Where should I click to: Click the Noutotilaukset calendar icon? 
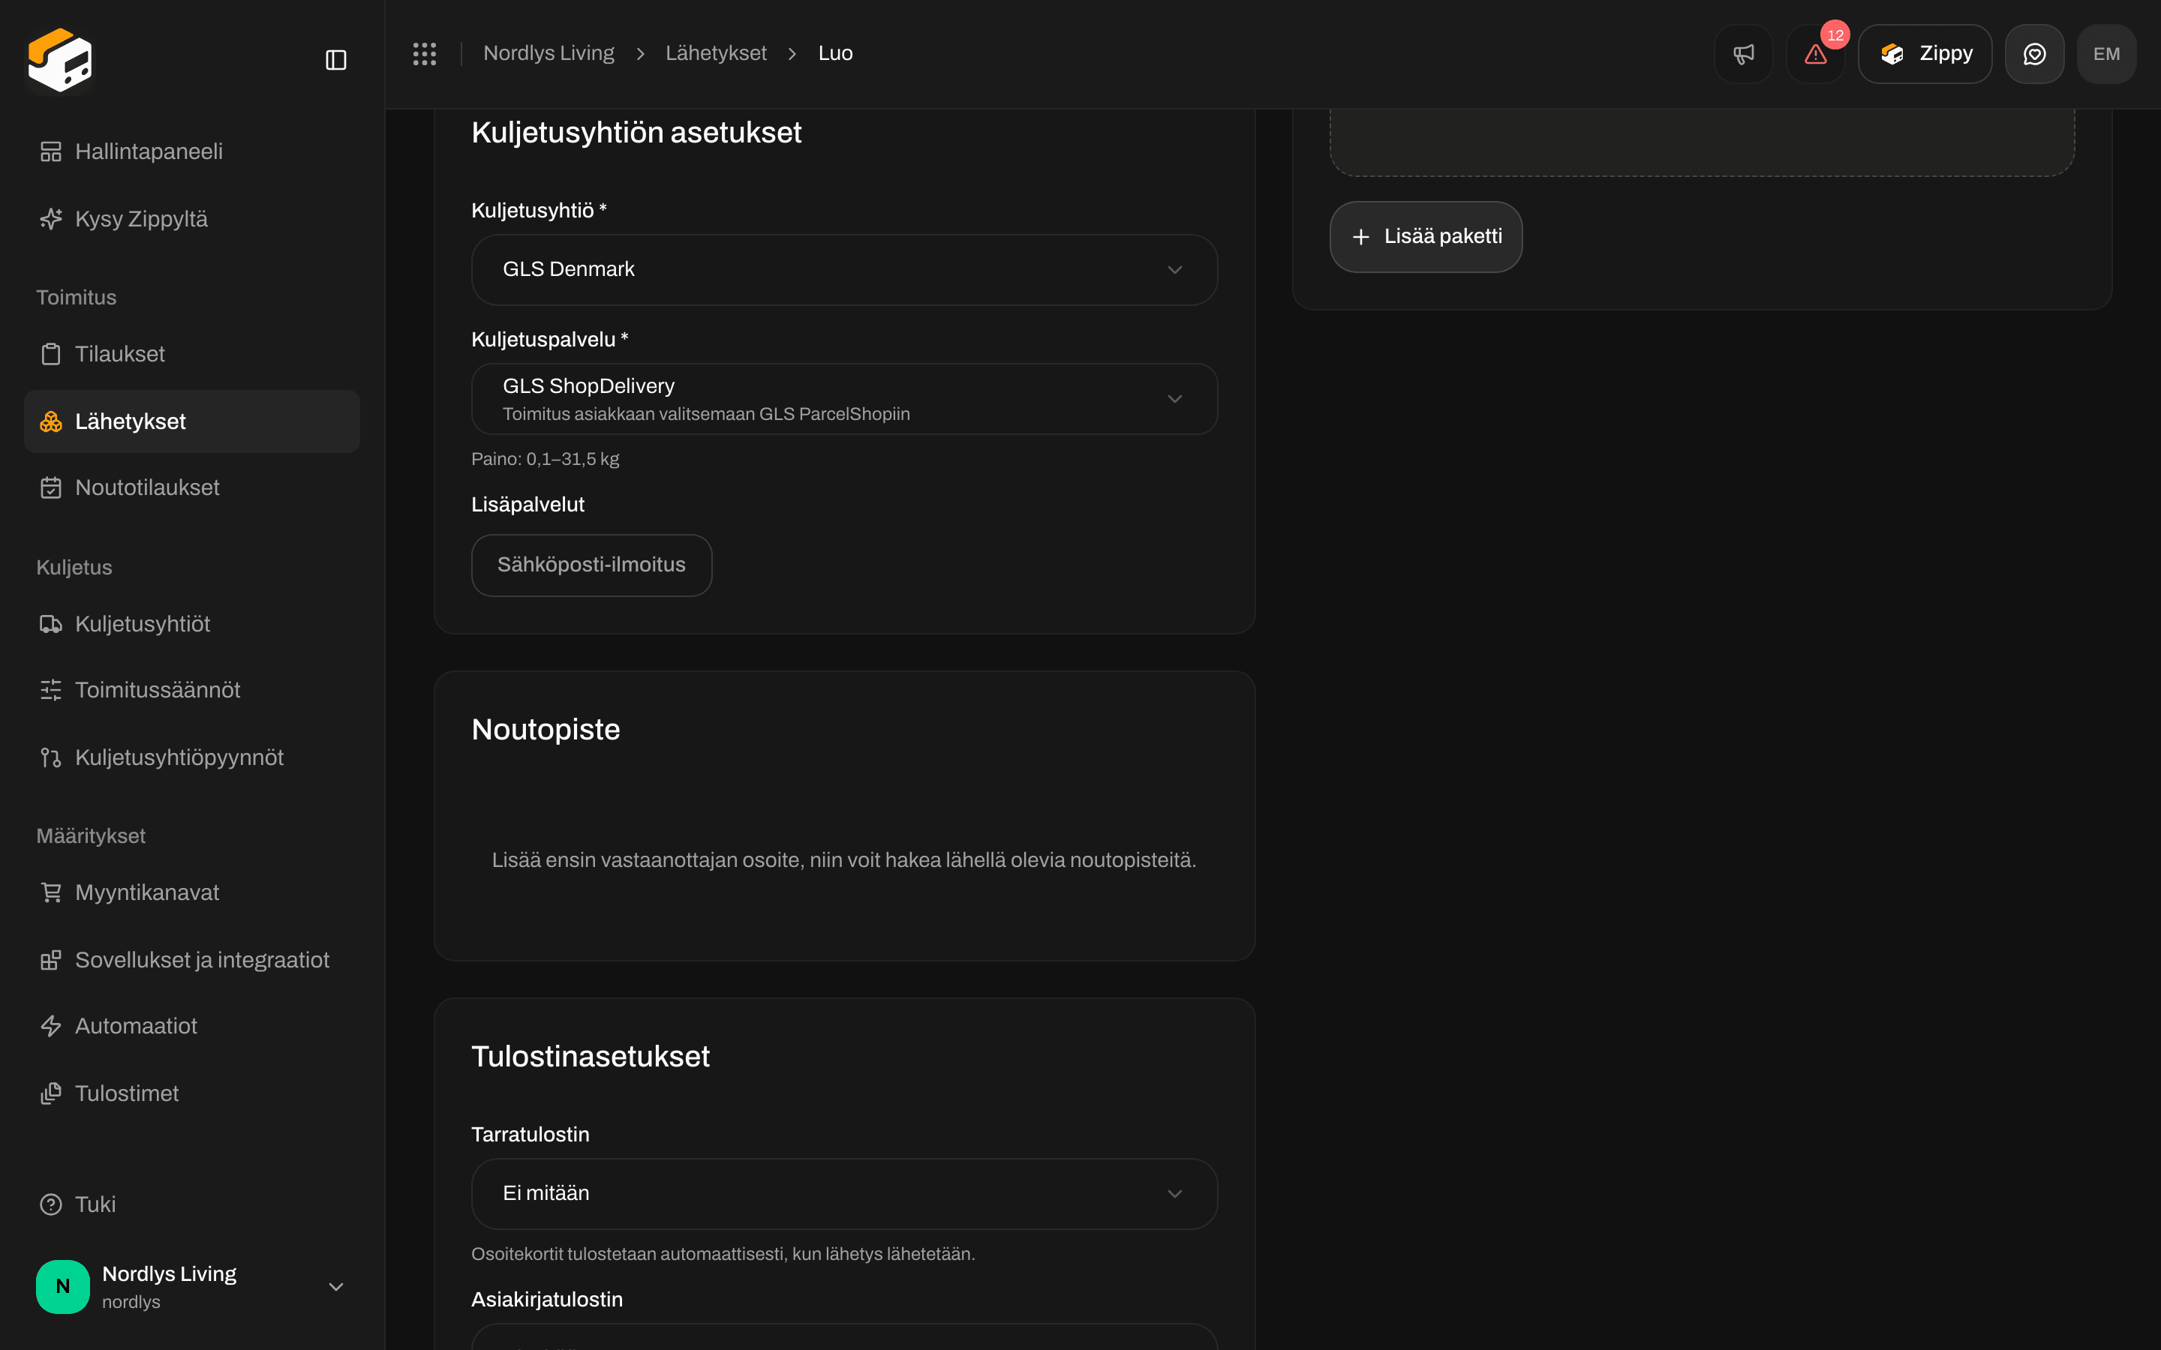pos(51,487)
